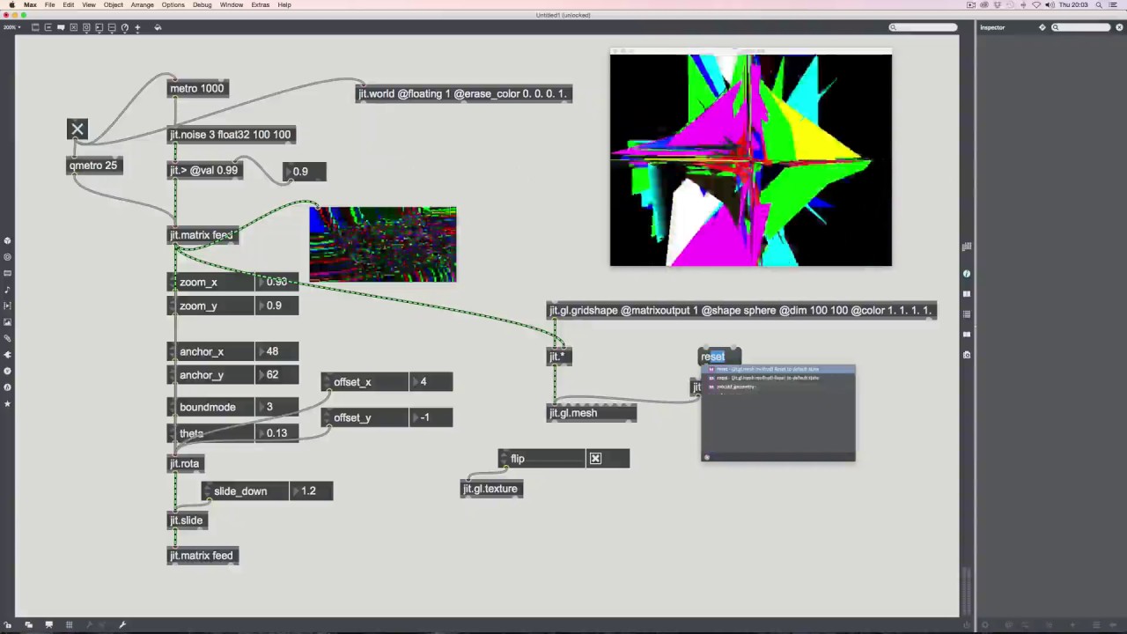
Task: Open the Audio browser music note icon
Action: 8,290
